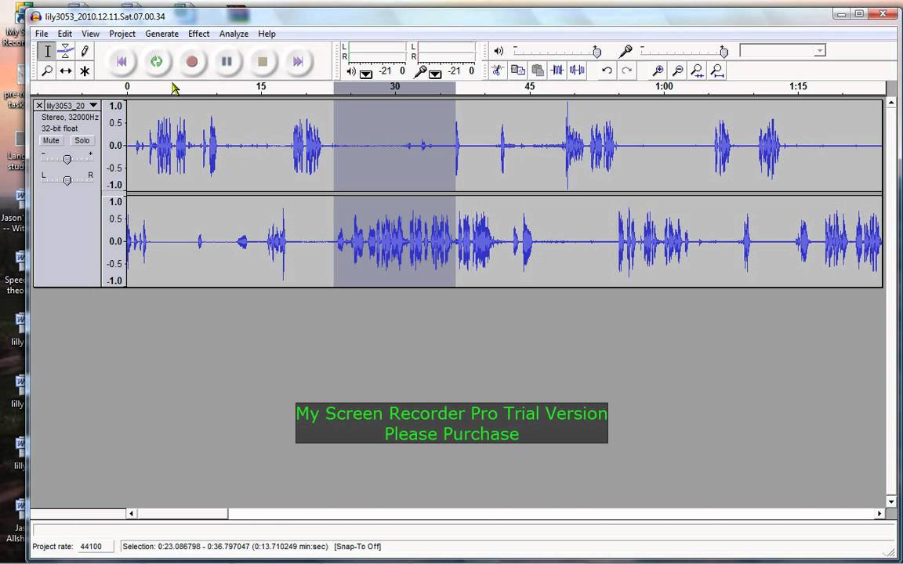The height and width of the screenshot is (564, 903).
Task: Click the microphone icon on the mixer toolbar
Action: click(626, 52)
